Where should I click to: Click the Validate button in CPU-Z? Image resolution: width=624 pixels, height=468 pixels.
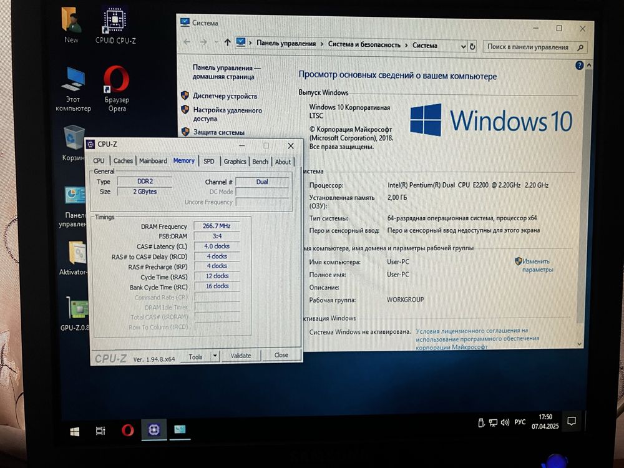click(241, 356)
